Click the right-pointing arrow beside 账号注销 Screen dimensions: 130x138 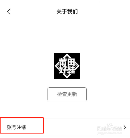pyautogui.click(x=125, y=127)
